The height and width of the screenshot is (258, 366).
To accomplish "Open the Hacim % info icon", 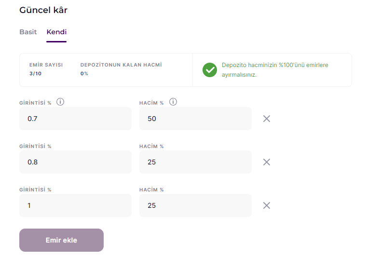I will click(x=173, y=102).
